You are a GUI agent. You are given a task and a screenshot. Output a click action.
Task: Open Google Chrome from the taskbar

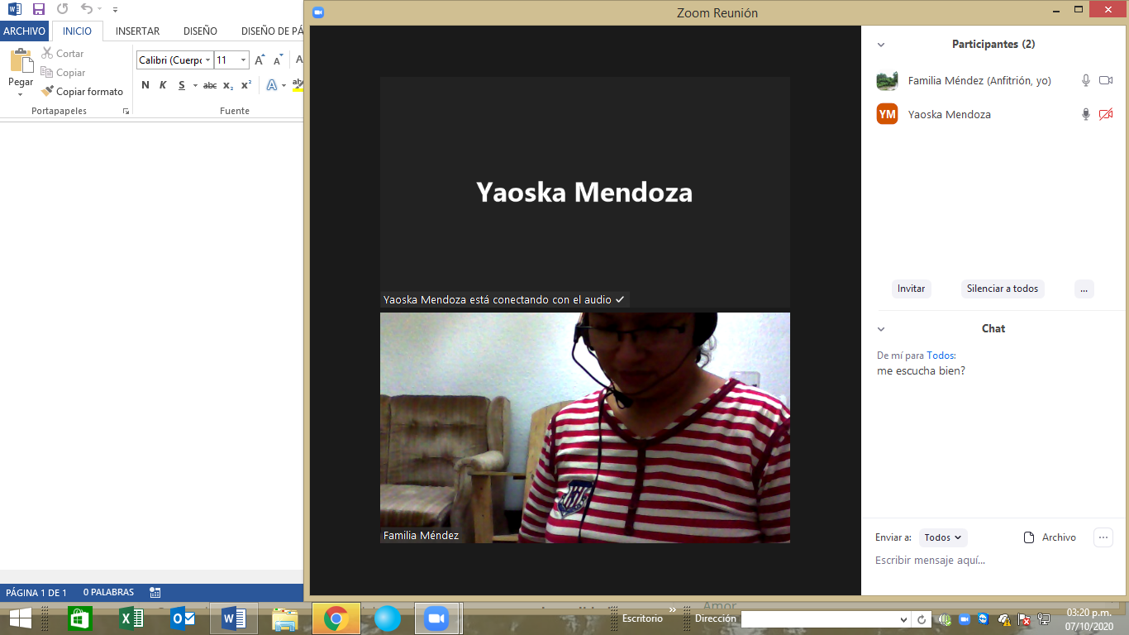click(x=336, y=618)
